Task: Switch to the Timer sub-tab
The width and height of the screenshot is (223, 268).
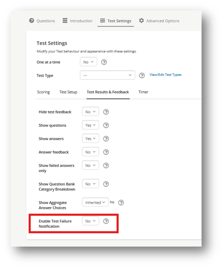Action: pos(143,92)
